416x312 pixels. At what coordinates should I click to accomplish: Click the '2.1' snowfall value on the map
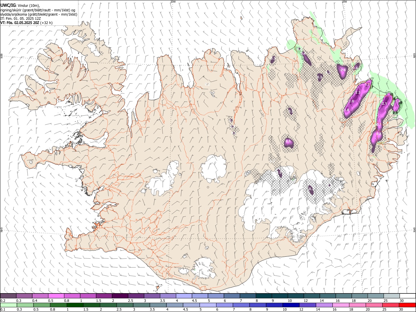click(x=384, y=103)
